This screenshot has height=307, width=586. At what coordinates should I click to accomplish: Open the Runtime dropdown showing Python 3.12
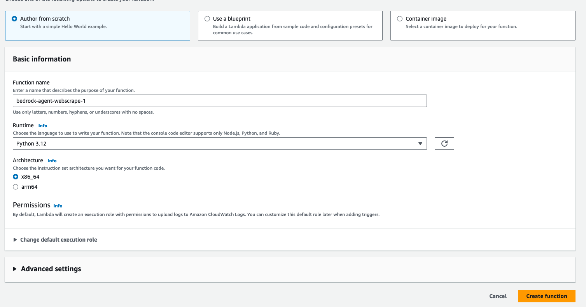coord(220,144)
